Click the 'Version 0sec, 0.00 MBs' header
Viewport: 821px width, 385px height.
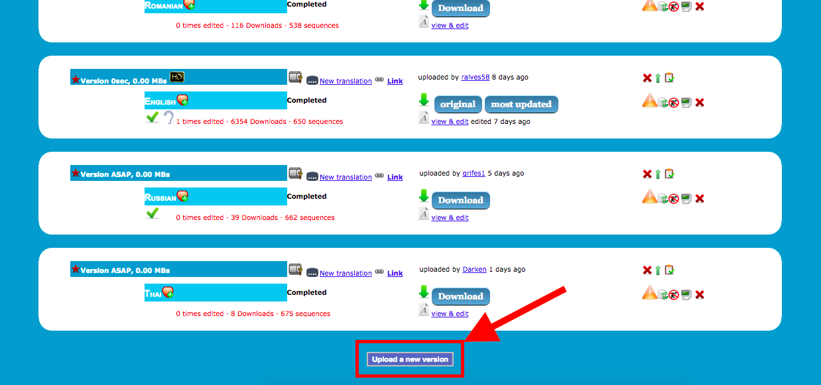(x=125, y=81)
